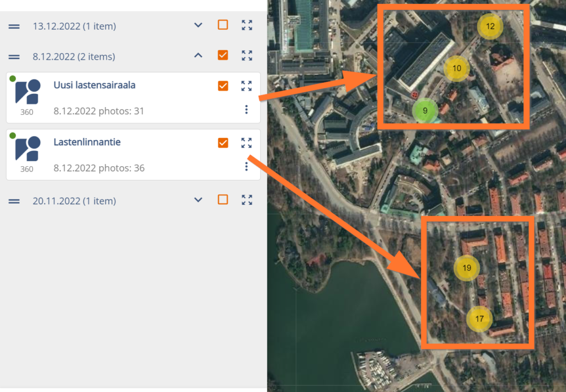This screenshot has height=392, width=566.
Task: Expand the 20.11.2022 group chevron
Action: point(198,200)
